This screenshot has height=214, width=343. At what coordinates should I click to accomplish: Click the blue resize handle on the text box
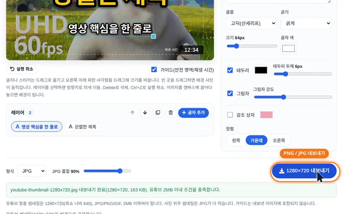coord(154,36)
